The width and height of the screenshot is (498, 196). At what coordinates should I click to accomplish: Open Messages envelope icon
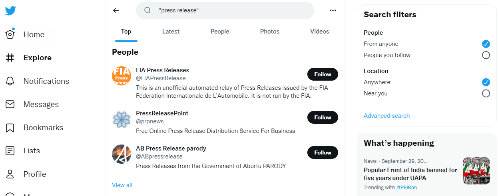[x=10, y=104]
